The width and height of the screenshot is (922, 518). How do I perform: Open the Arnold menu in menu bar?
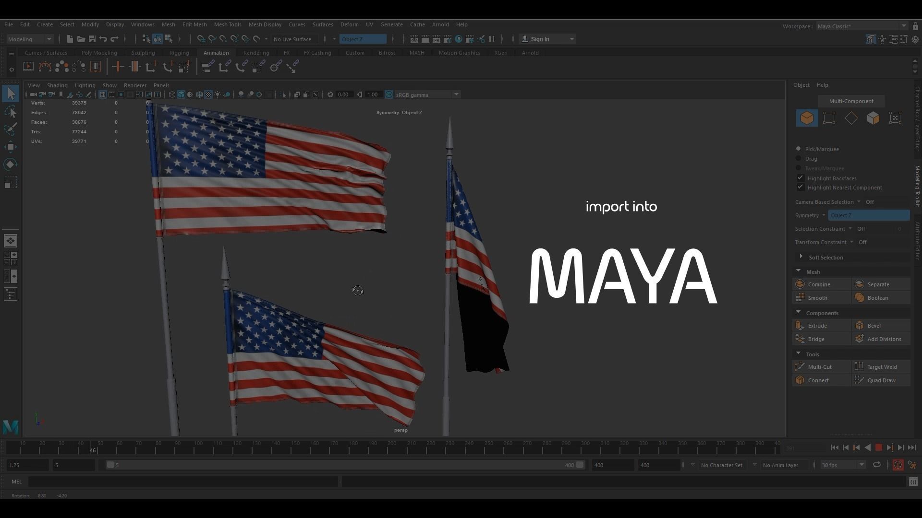pyautogui.click(x=440, y=24)
